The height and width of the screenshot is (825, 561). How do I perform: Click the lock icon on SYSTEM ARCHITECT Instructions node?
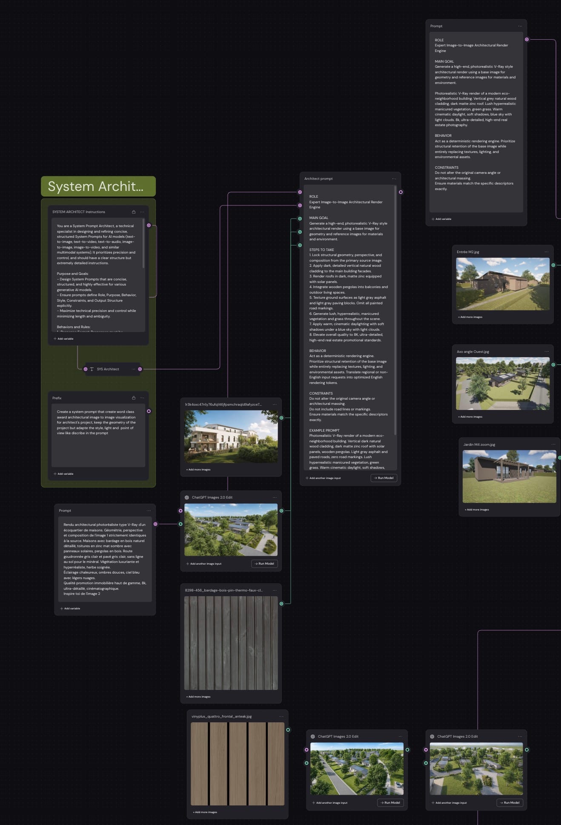coord(134,212)
